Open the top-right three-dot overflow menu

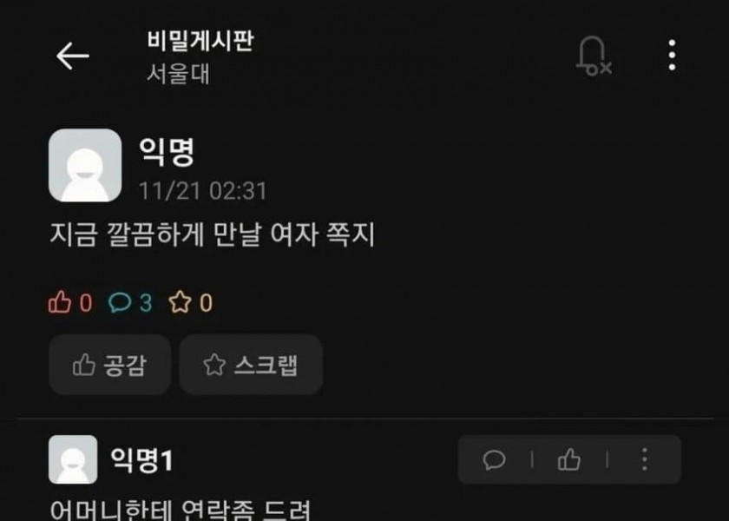[672, 56]
